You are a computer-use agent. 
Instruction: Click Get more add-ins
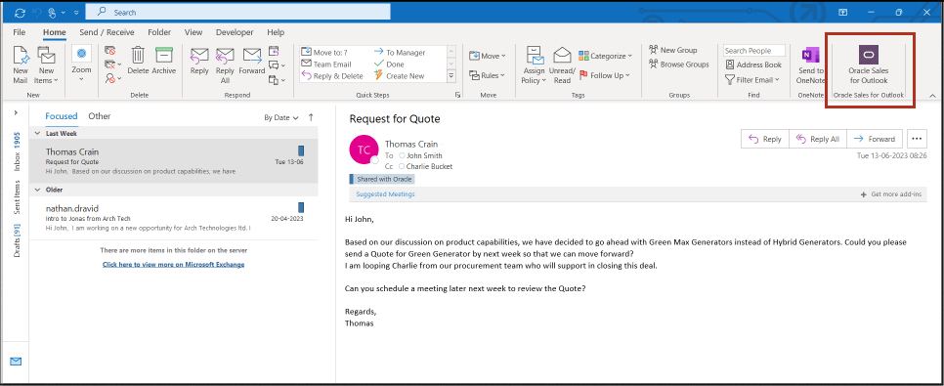(x=891, y=194)
